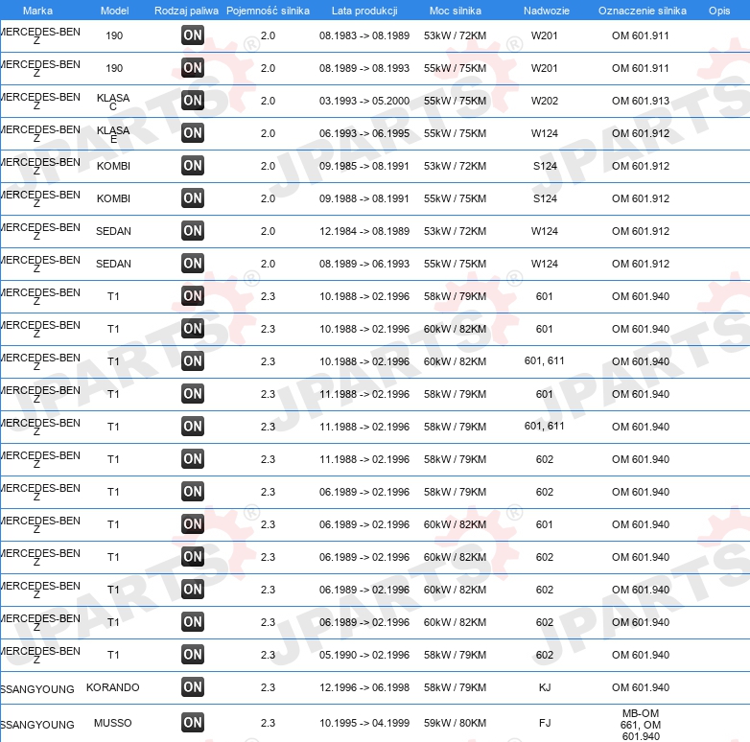Click SSANGYOUNG brand in MUSSO row
The image size is (750, 742).
click(x=37, y=725)
